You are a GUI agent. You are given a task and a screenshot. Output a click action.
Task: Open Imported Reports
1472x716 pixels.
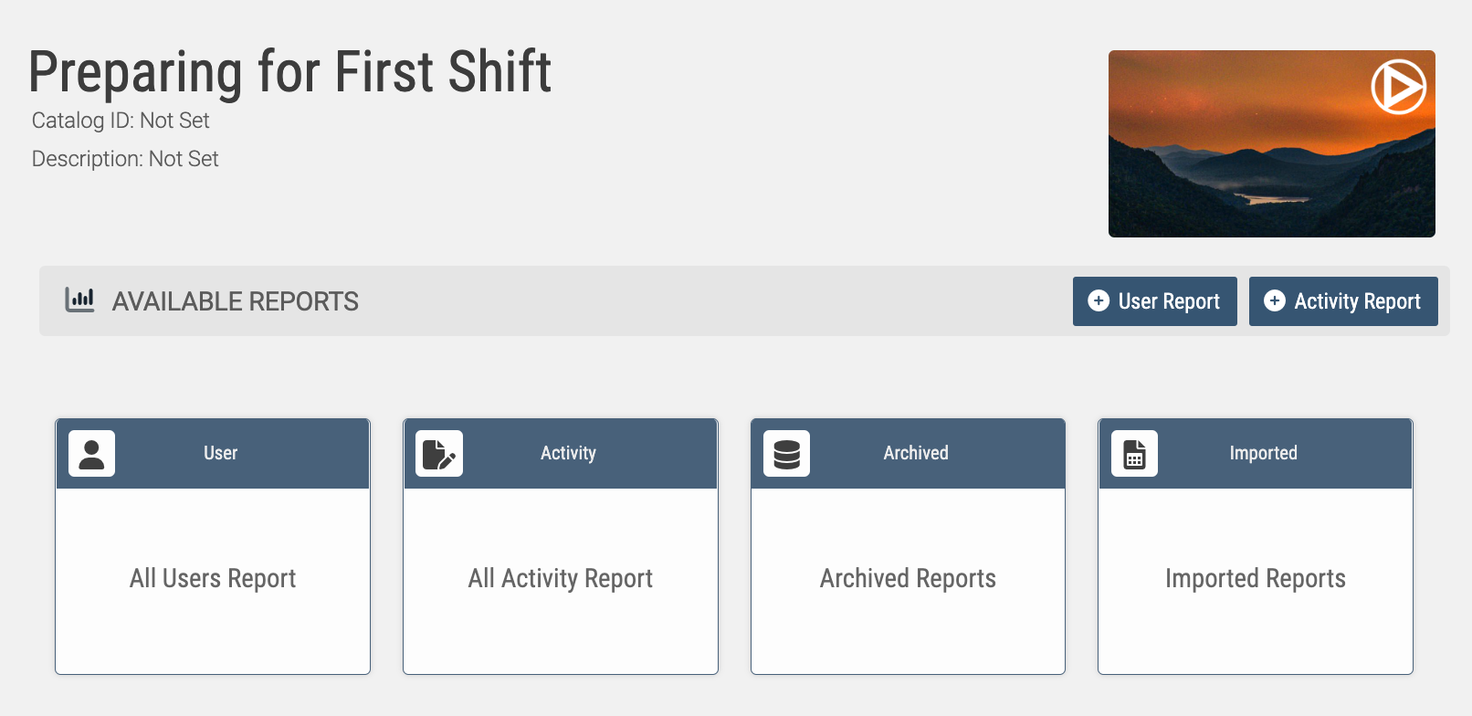point(1256,579)
